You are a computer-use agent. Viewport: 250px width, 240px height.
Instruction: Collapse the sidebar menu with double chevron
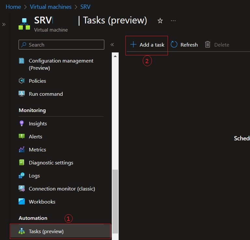tap(112, 45)
